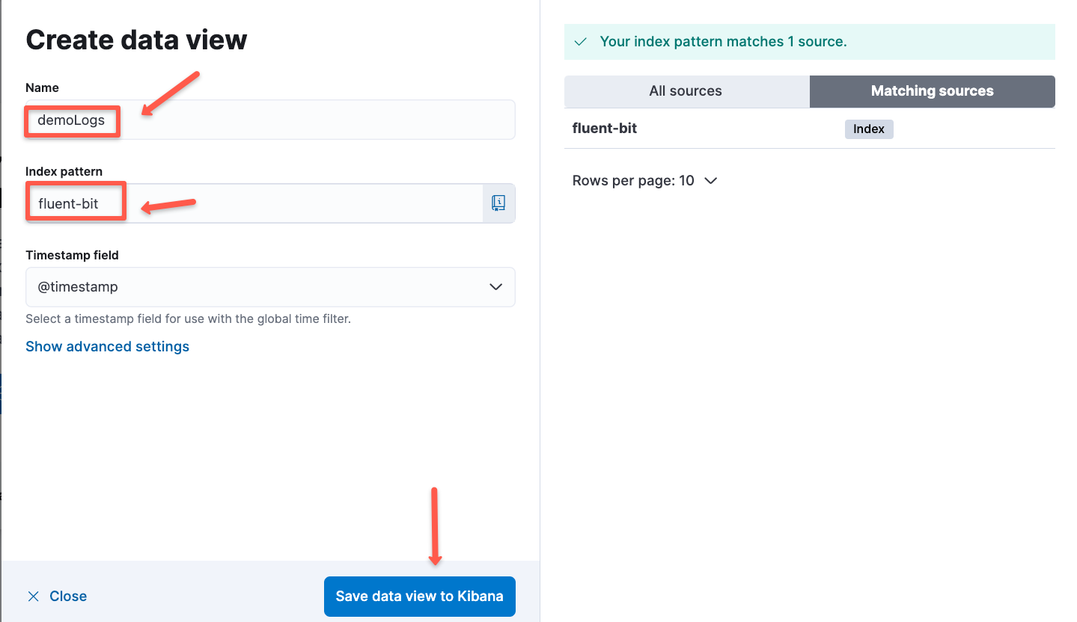Click the green checkmark success icon

click(580, 42)
